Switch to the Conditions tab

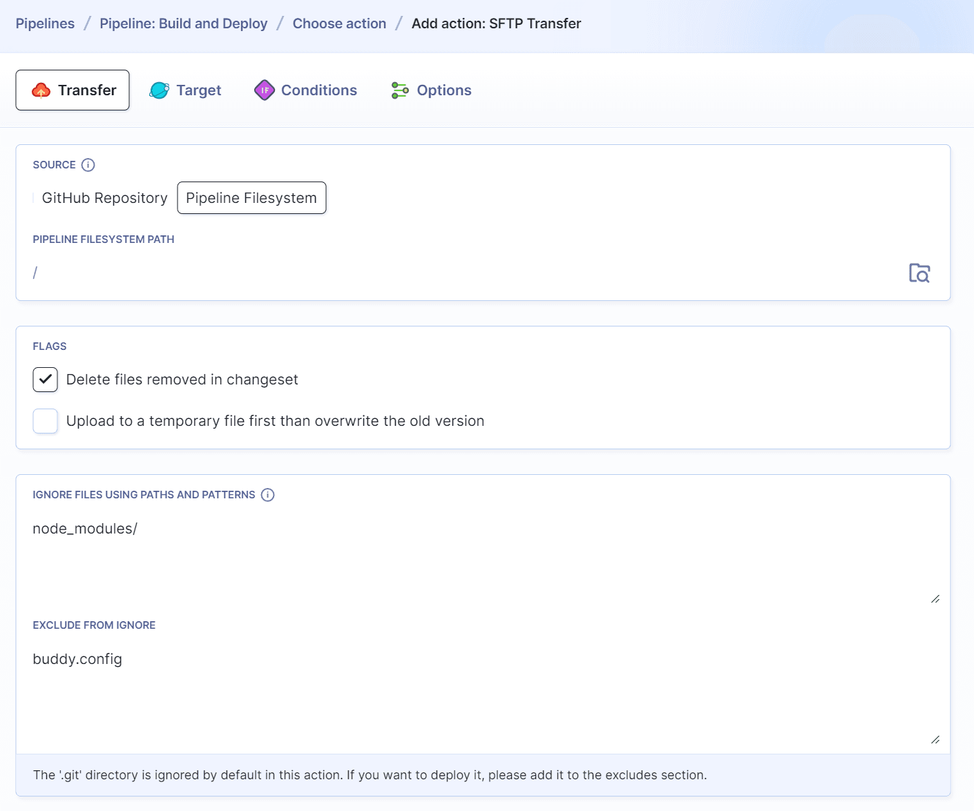pyautogui.click(x=318, y=90)
